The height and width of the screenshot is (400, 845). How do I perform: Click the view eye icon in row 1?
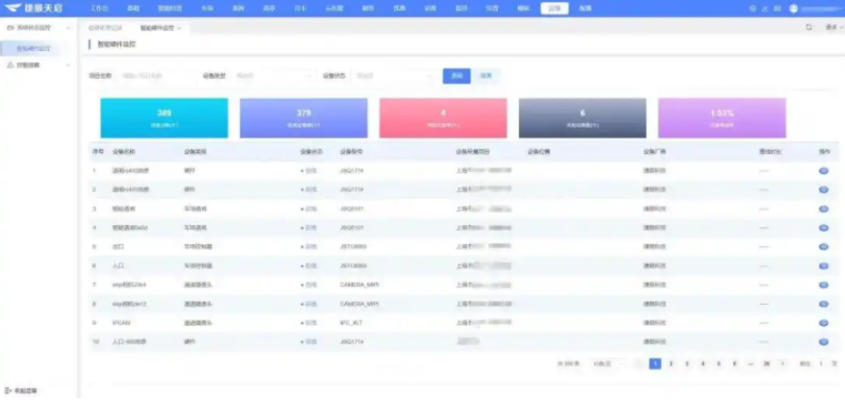point(823,170)
